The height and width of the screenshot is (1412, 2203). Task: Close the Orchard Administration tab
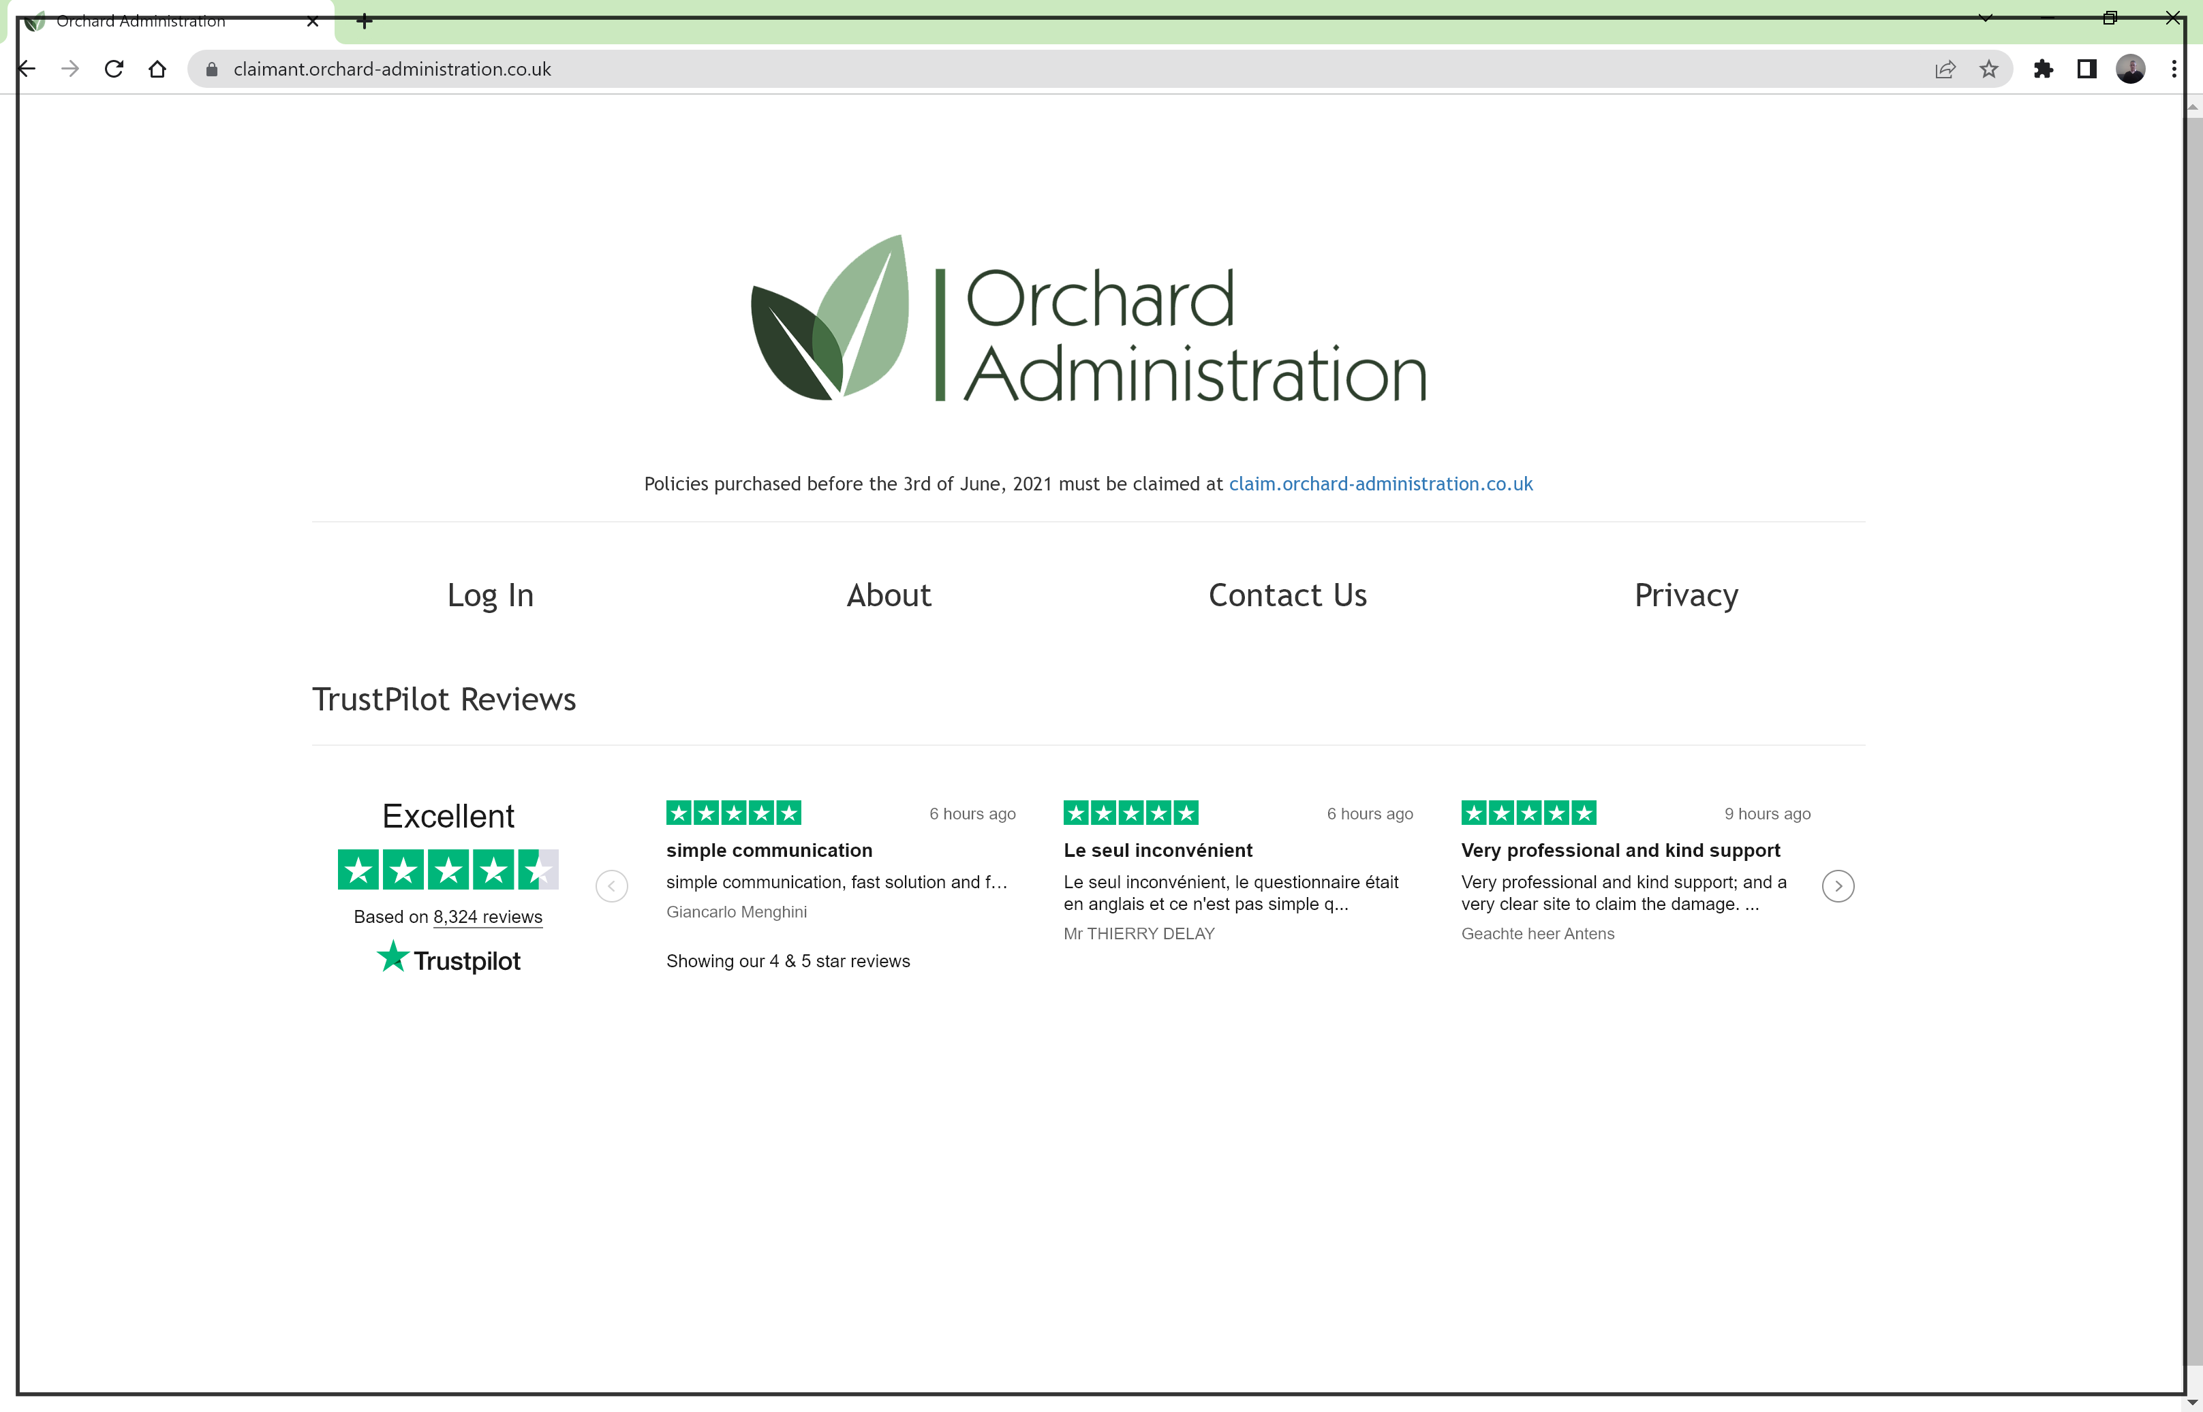[313, 21]
